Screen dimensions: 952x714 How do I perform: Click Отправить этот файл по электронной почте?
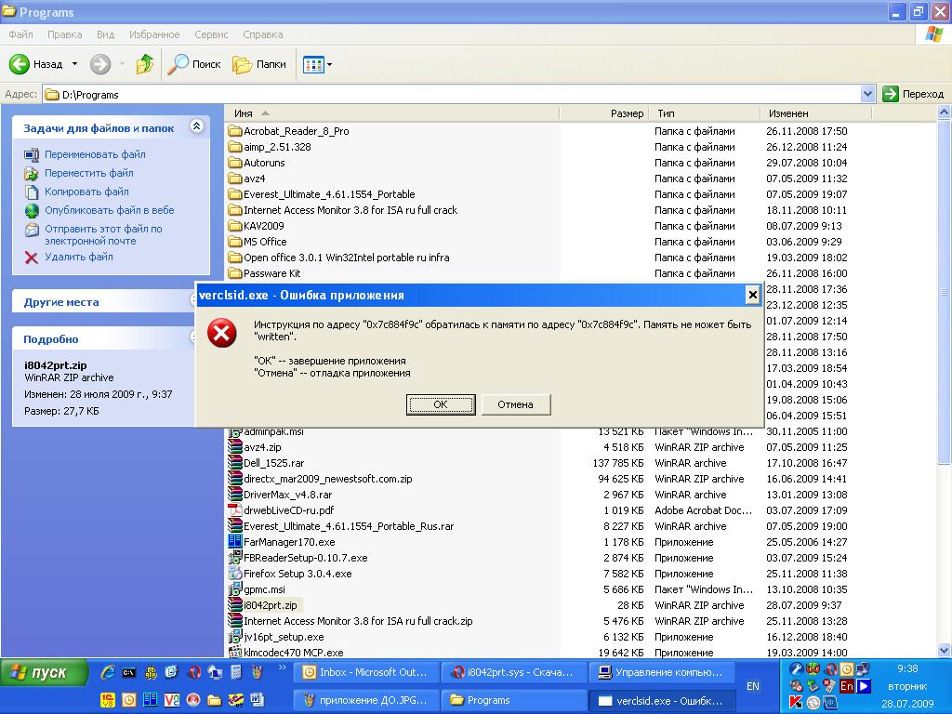[x=103, y=234]
